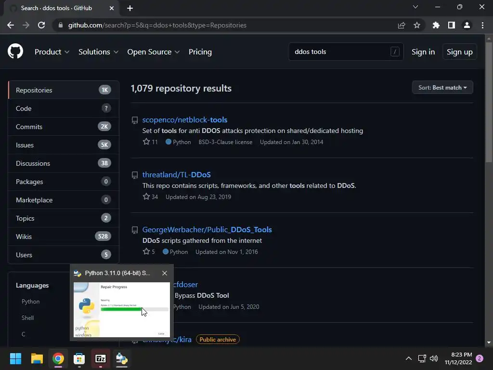Expand the Open Source menu
This screenshot has width=493, height=370.
(x=154, y=52)
